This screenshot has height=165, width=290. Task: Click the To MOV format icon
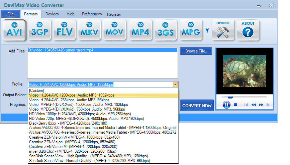coord(114,30)
